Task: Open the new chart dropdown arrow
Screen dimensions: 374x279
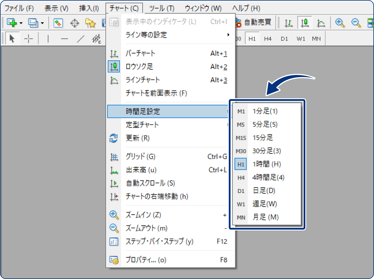Action: point(21,23)
